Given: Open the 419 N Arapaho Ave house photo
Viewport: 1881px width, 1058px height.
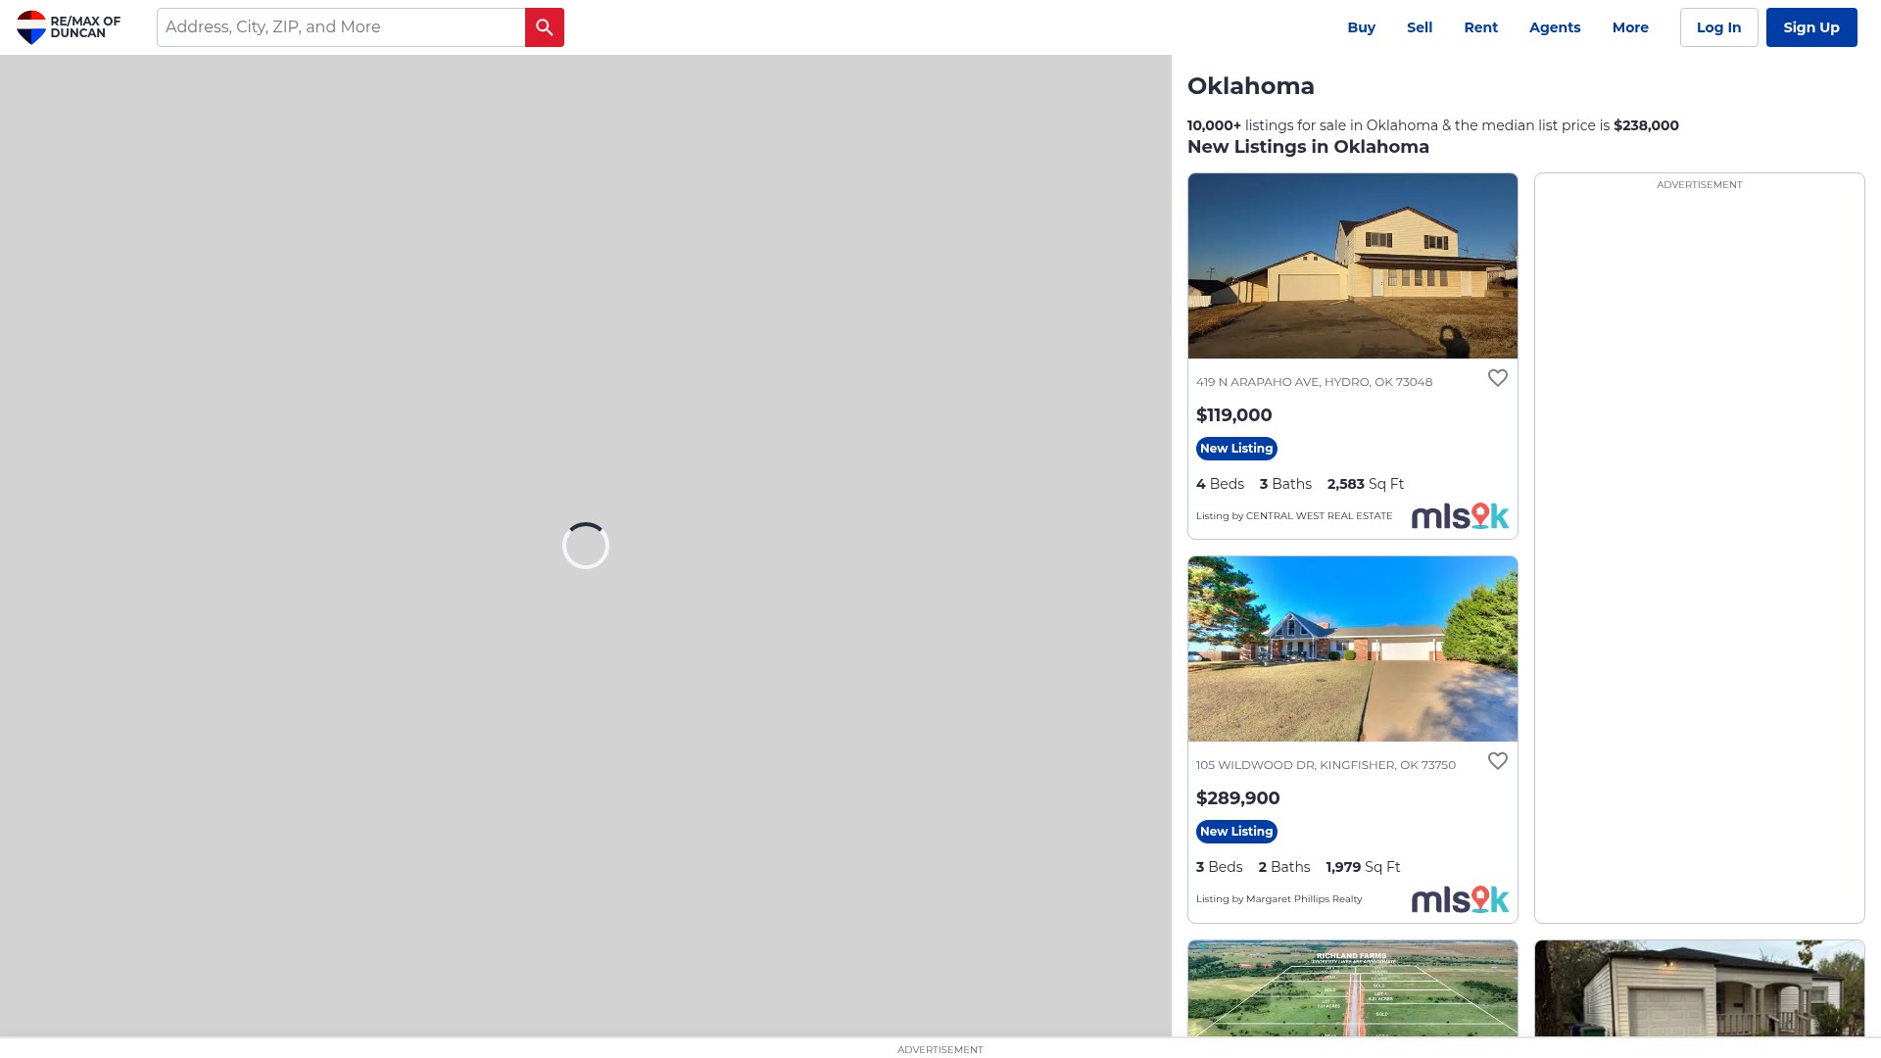Looking at the screenshot, I should [1353, 265].
